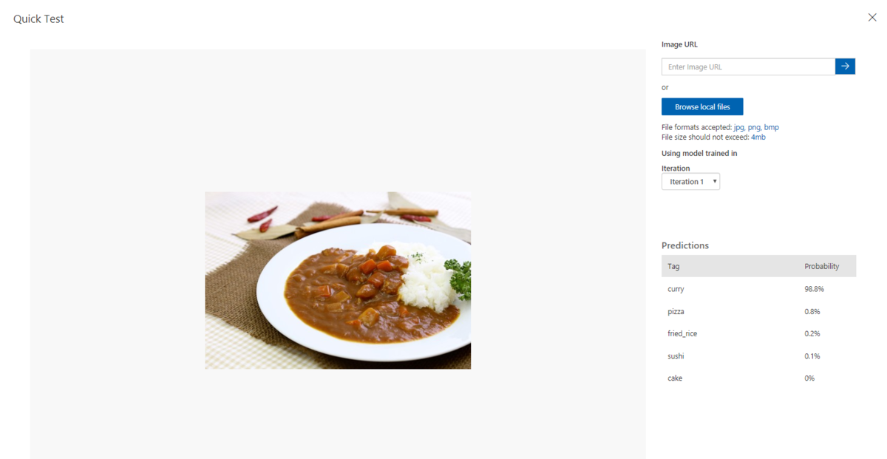
Task: Click the Tag column header
Action: click(x=673, y=266)
